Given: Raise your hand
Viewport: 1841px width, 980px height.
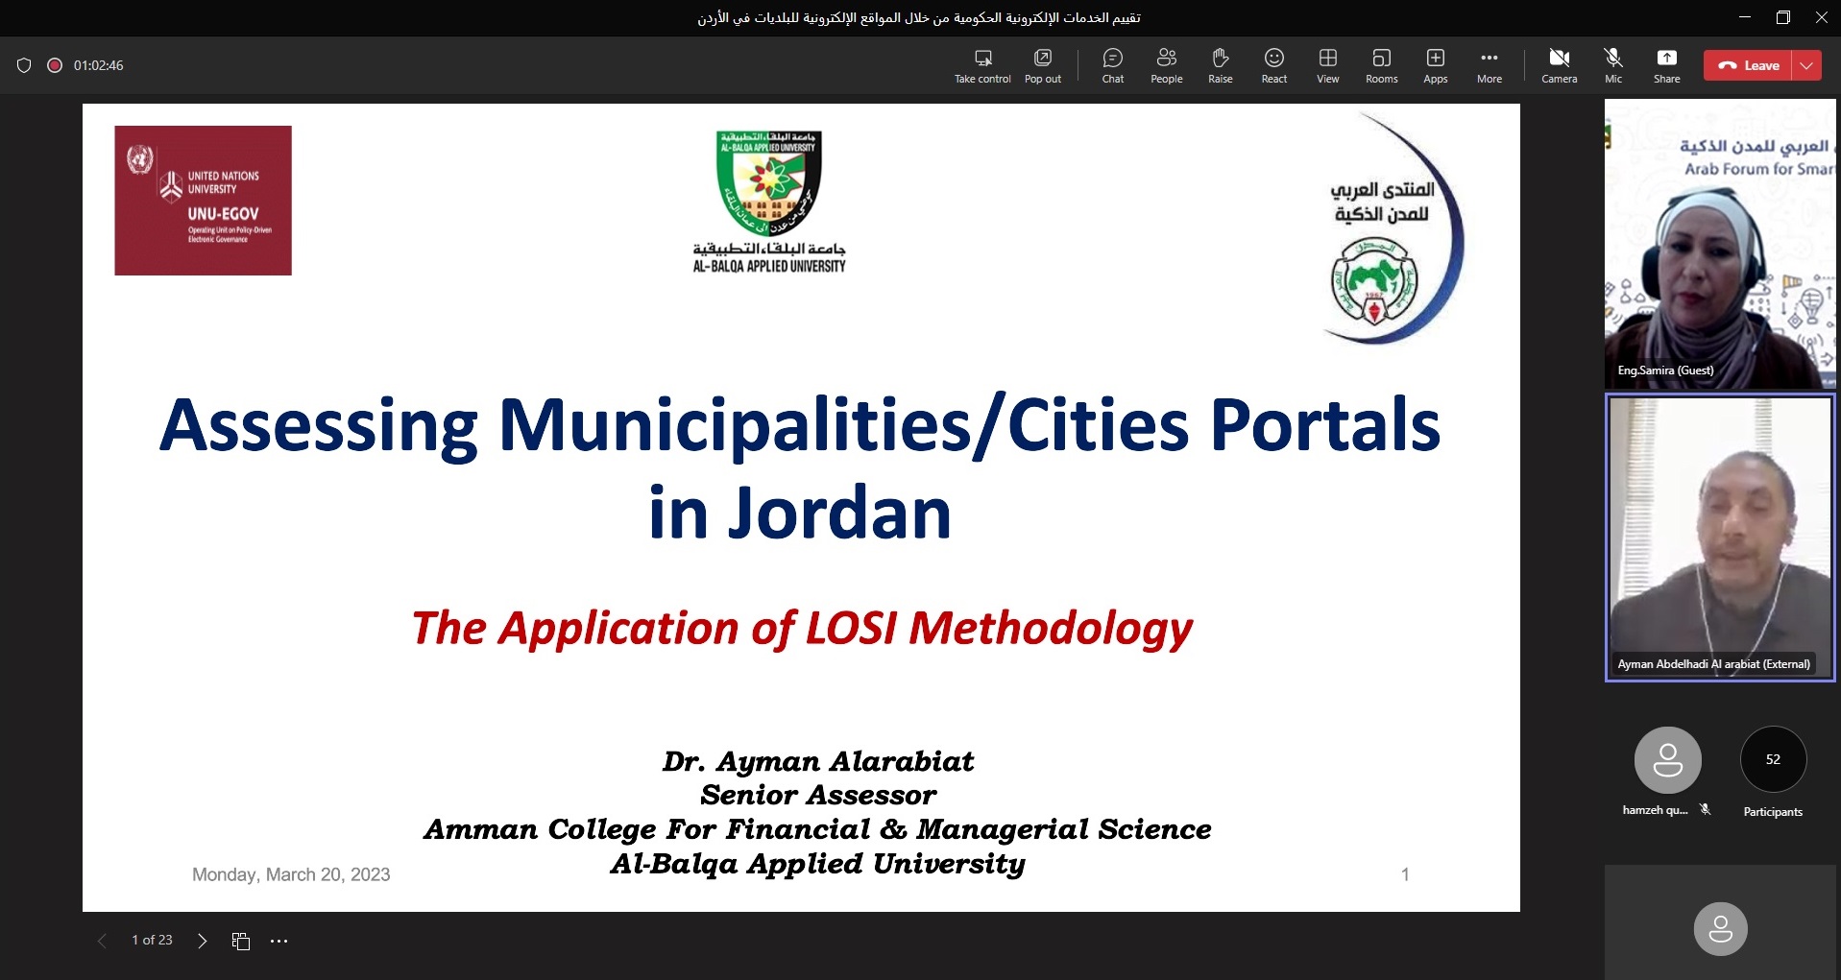Looking at the screenshot, I should coord(1221,66).
